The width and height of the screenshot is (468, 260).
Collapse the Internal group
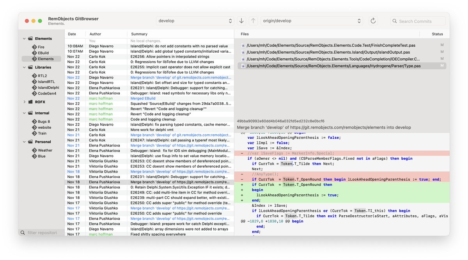[24, 113]
